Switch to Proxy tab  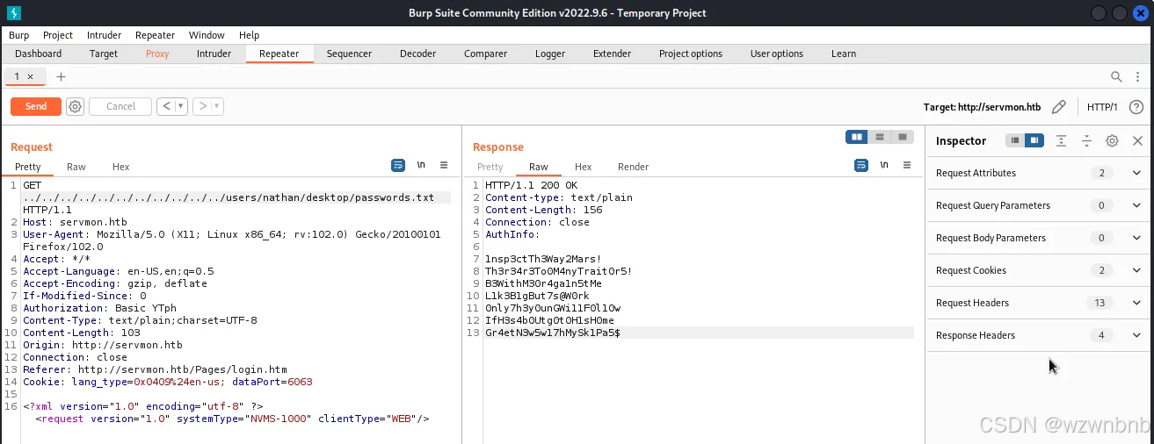157,54
